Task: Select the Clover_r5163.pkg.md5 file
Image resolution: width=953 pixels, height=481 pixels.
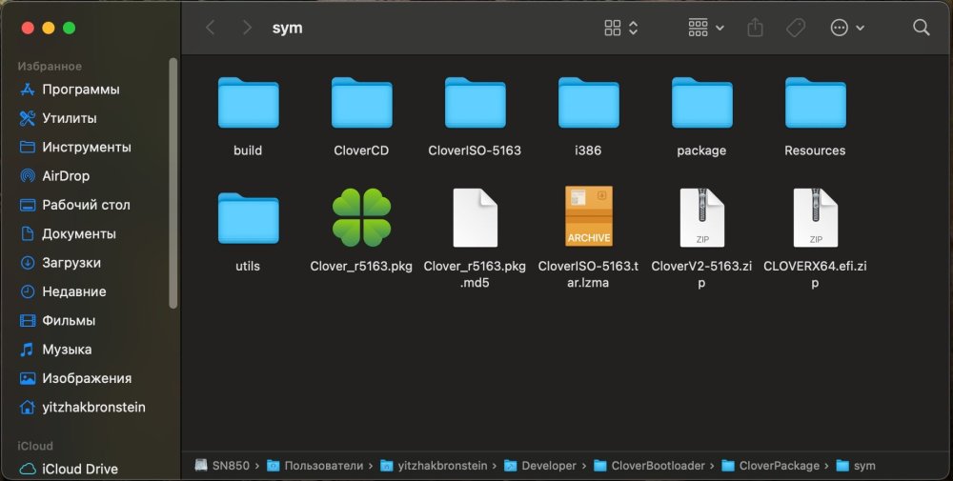Action: tap(475, 217)
